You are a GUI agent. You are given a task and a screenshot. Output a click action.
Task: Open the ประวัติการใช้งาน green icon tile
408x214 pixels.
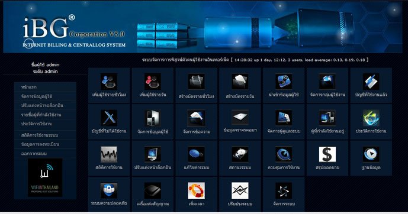pos(371,122)
